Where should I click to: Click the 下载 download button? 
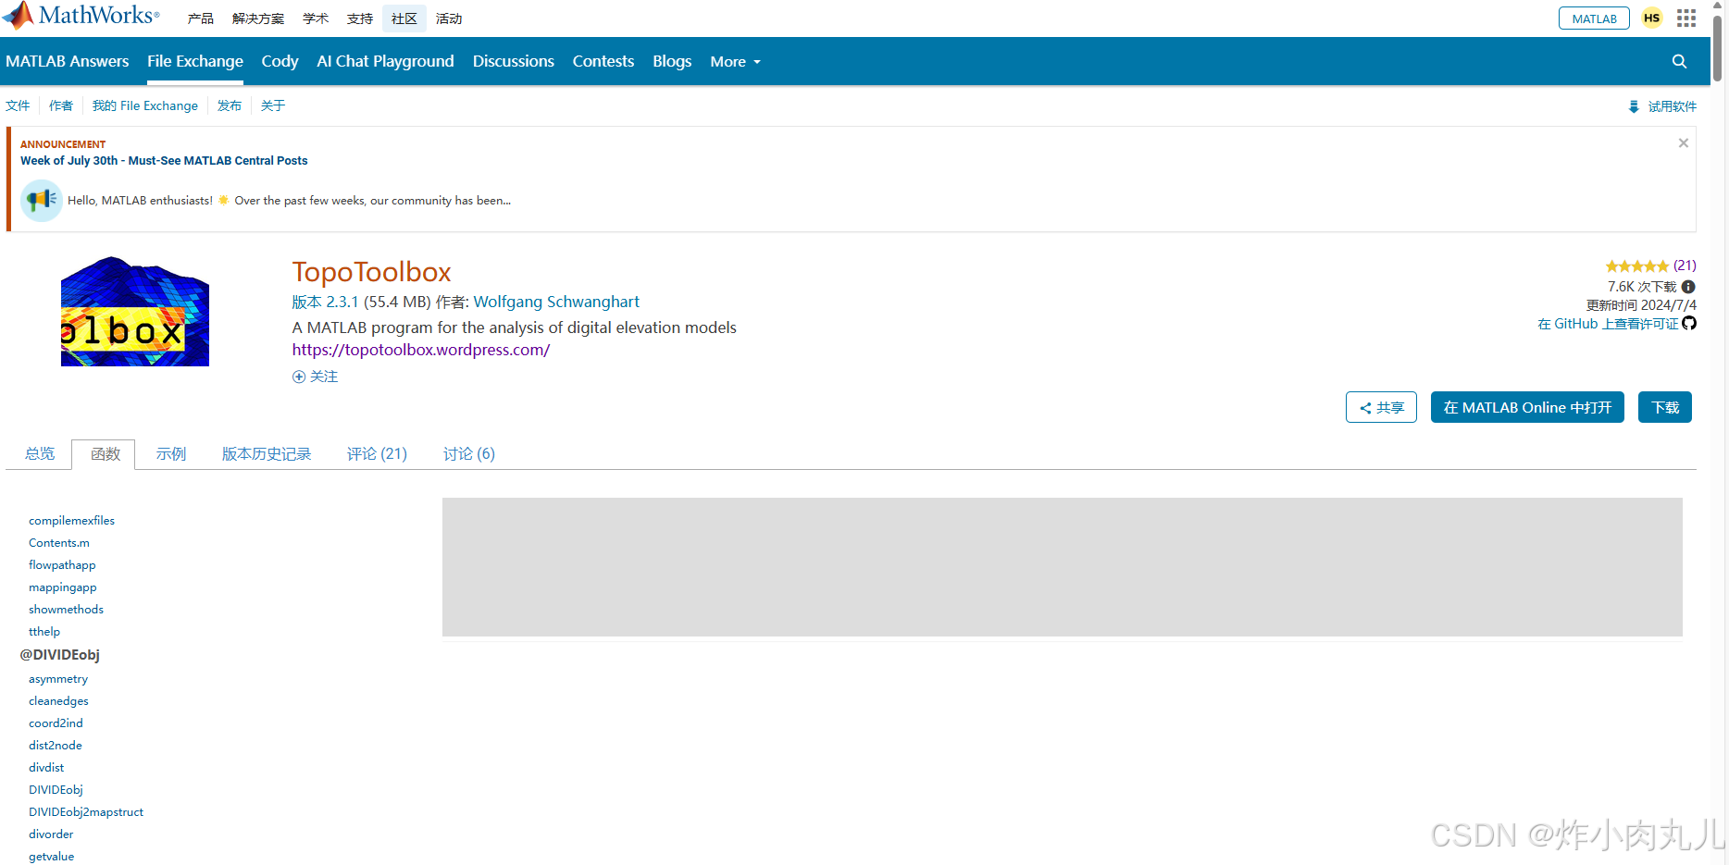pos(1665,407)
